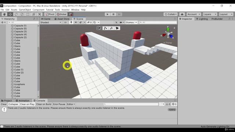Toggle scene effects button

80,22
